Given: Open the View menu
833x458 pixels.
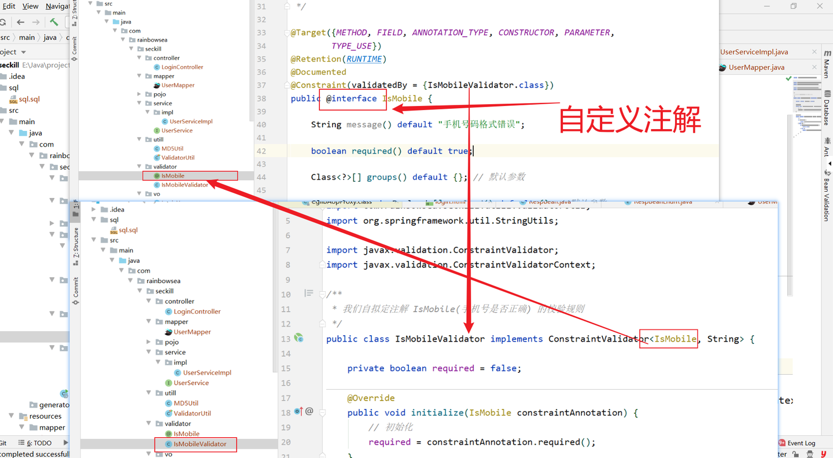Looking at the screenshot, I should (30, 6).
